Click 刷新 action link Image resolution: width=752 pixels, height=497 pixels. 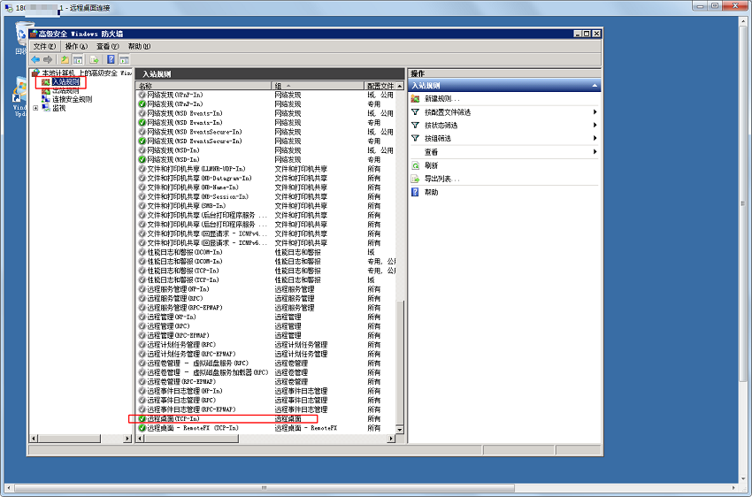[431, 165]
